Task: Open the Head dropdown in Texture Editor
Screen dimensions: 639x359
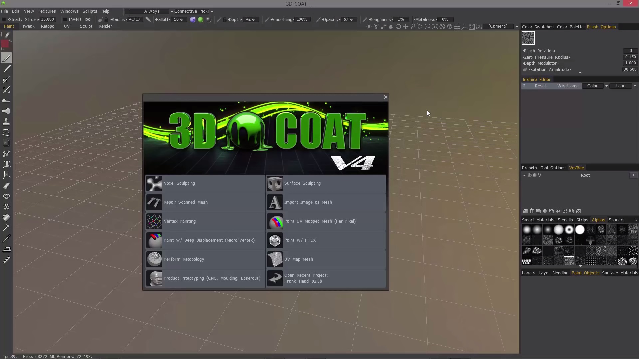Action: [635, 86]
